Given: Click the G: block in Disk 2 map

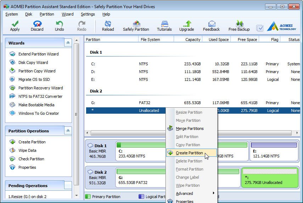Looking at the screenshot, I should pos(141,178).
